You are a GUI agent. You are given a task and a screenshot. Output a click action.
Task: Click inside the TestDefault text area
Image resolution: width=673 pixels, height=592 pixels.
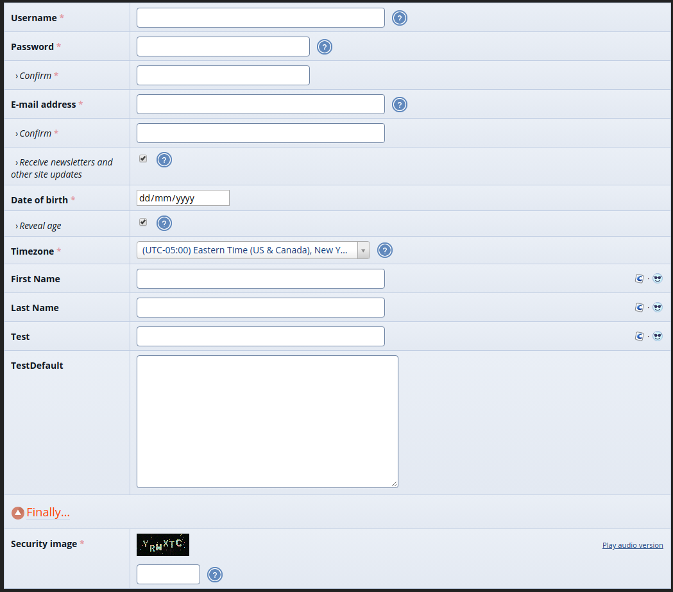[267, 421]
